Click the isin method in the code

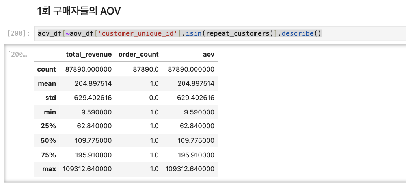pos(194,33)
